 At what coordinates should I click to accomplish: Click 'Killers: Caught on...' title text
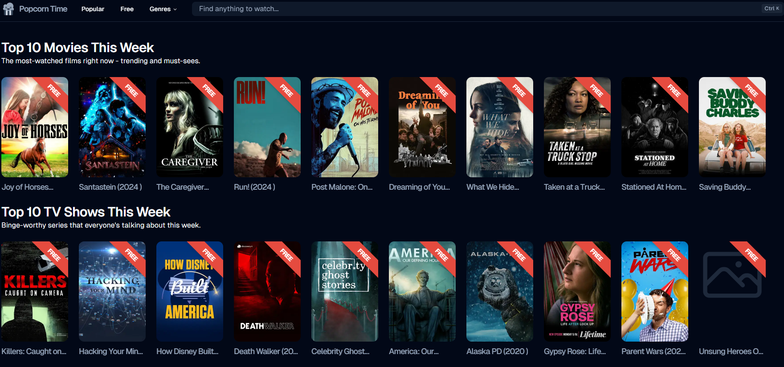(34, 351)
